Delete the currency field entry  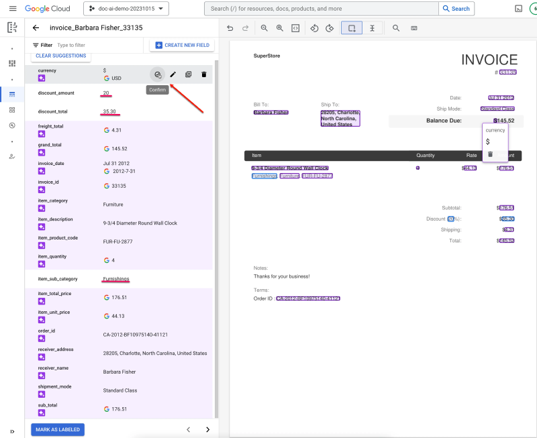pyautogui.click(x=204, y=74)
